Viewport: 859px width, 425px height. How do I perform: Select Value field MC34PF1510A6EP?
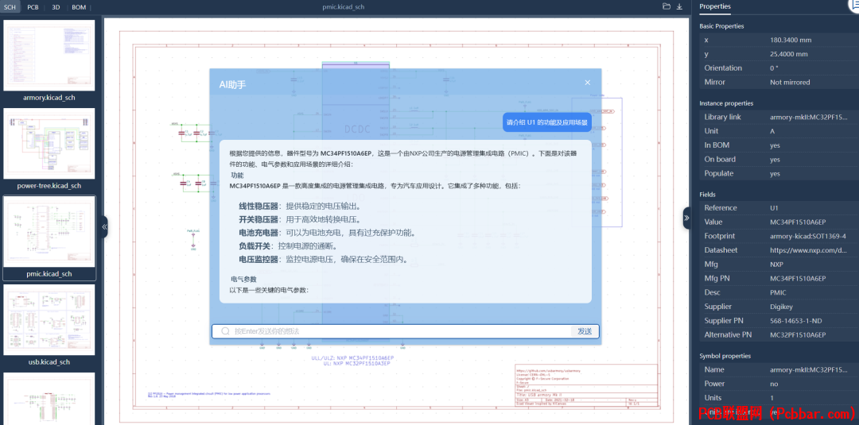798,222
